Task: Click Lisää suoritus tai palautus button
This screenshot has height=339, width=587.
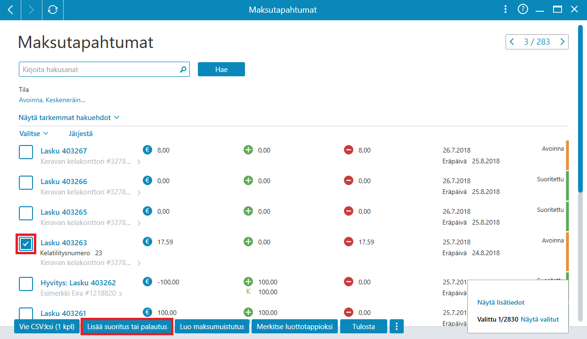Action: tap(127, 326)
